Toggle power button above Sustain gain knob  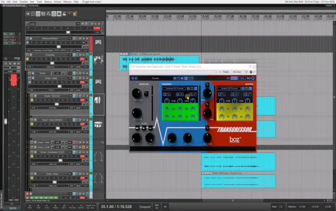pyautogui.click(x=207, y=104)
